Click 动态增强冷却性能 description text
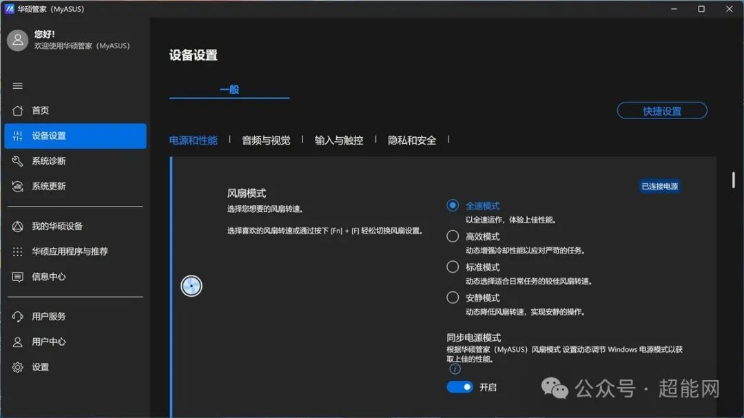This screenshot has width=744, height=418. pos(525,251)
